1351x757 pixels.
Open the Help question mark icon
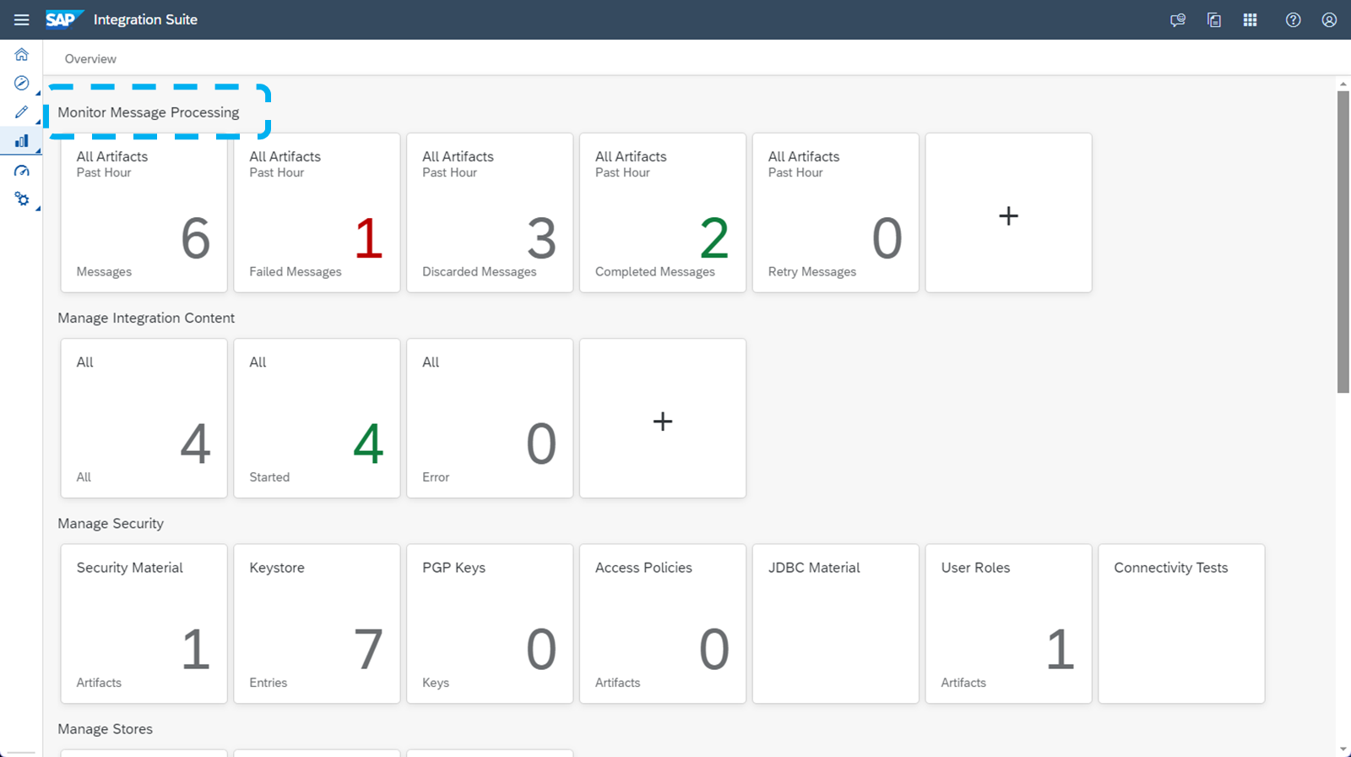(1293, 20)
